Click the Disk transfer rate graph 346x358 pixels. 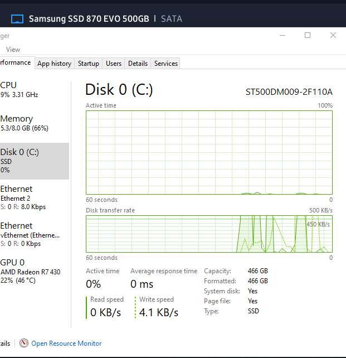pyautogui.click(x=209, y=234)
